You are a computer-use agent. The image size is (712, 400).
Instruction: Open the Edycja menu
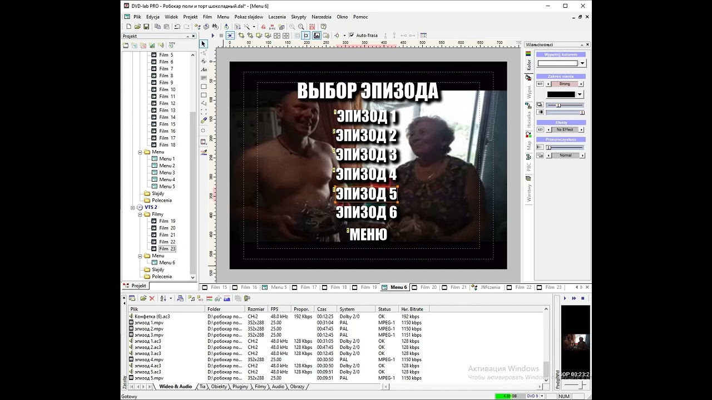[153, 17]
